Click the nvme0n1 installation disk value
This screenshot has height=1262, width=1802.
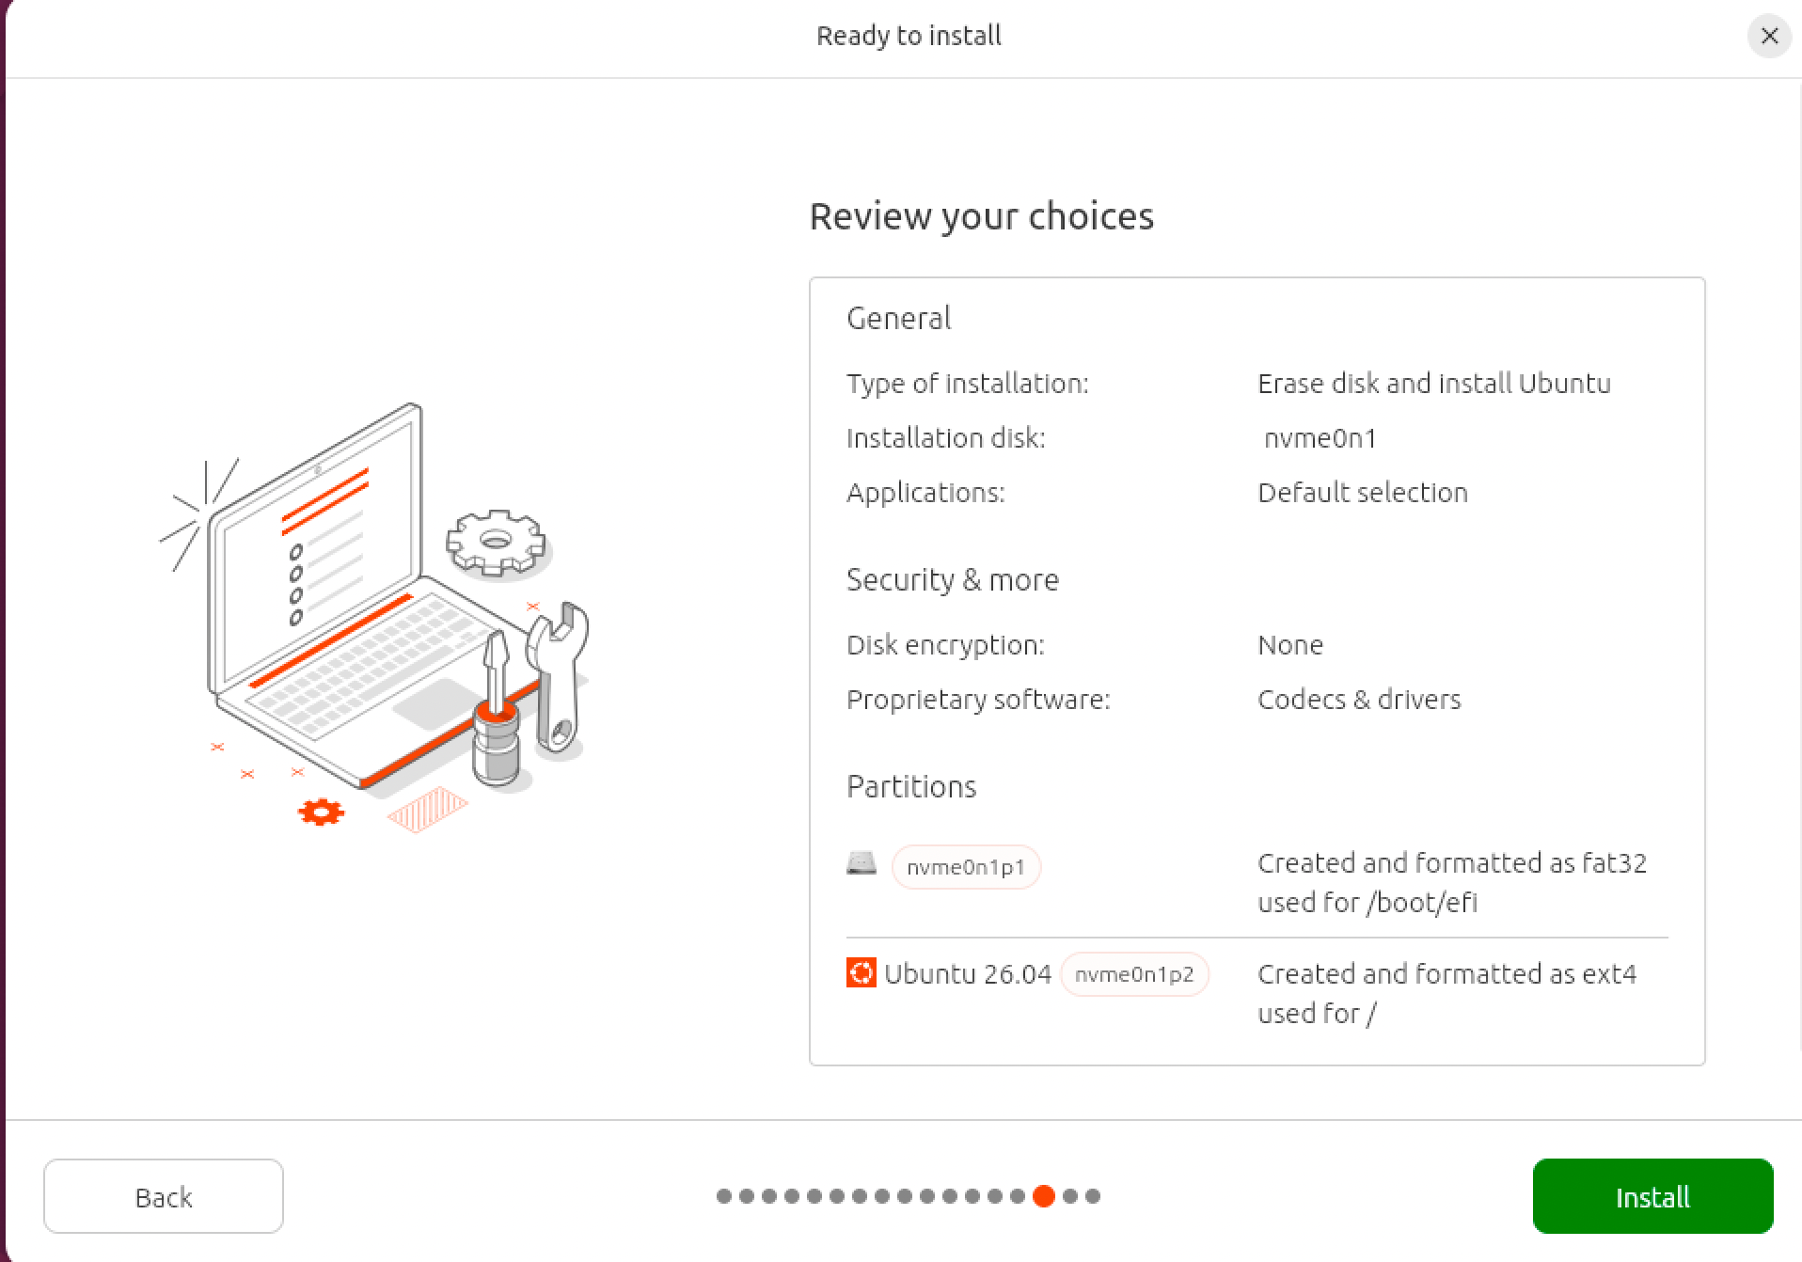pyautogui.click(x=1320, y=438)
